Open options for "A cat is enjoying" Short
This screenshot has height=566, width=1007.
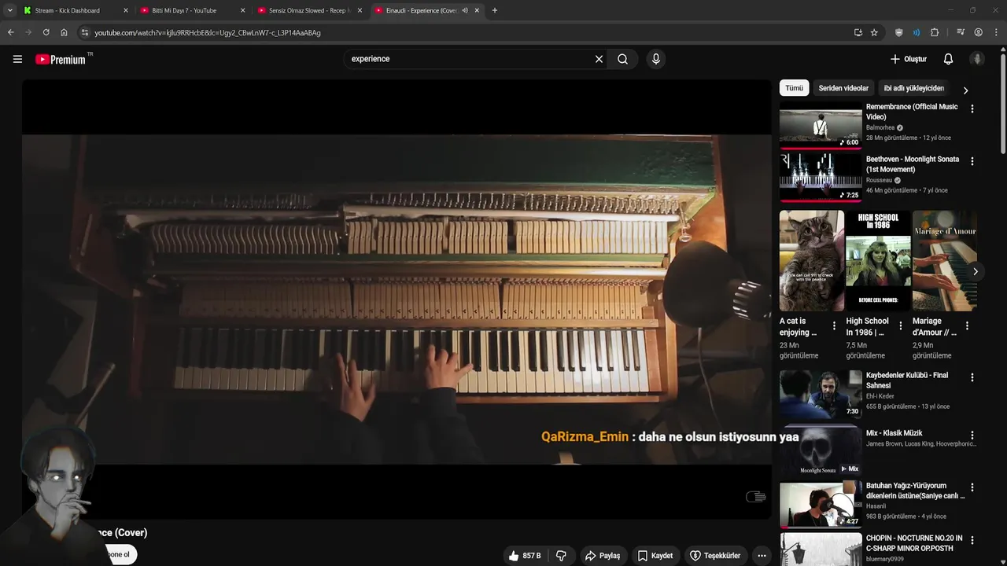(835, 325)
